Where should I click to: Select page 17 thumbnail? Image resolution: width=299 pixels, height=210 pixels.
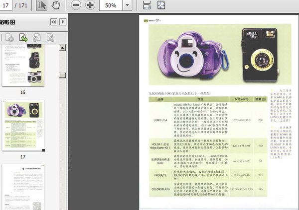click(x=23, y=126)
